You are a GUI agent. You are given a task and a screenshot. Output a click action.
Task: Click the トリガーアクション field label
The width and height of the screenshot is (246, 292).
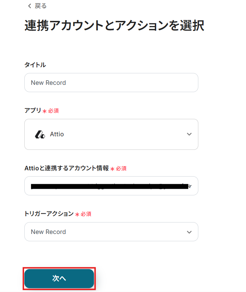click(x=49, y=214)
